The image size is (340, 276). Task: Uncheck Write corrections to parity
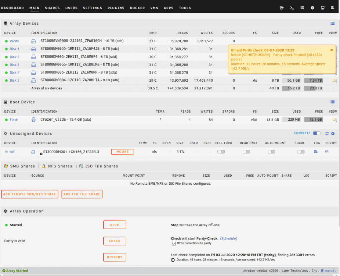174,243
